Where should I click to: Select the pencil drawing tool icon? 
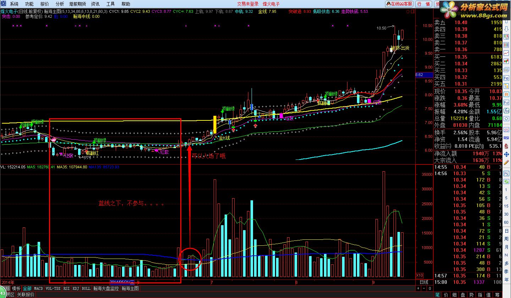tap(507, 162)
